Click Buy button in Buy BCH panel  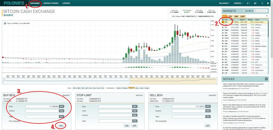pyautogui.click(x=61, y=125)
